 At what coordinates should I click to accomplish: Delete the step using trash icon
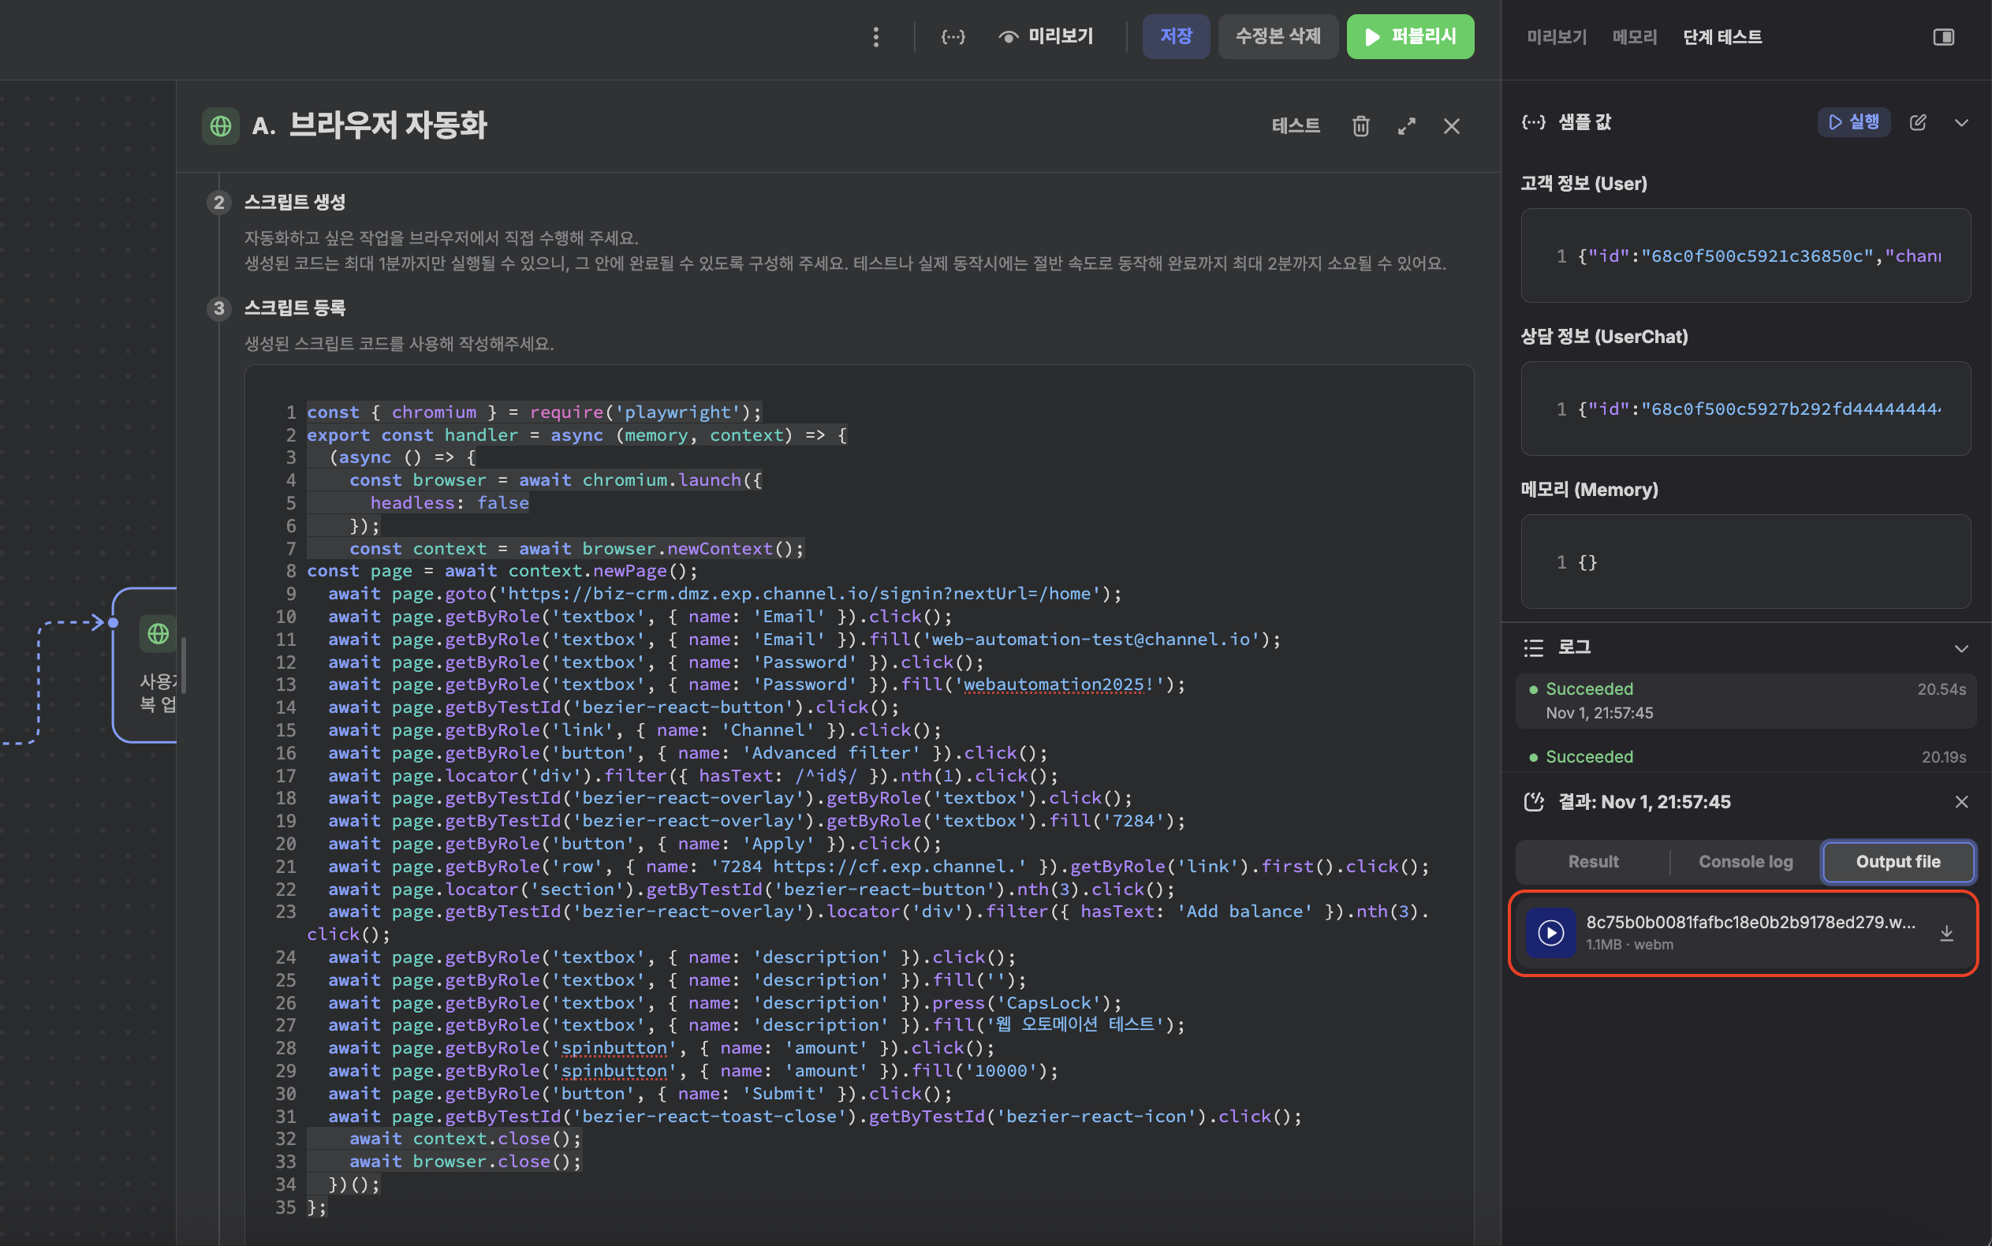[x=1360, y=126]
